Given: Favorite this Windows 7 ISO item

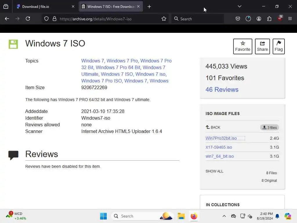Looking at the screenshot, I should click(243, 46).
